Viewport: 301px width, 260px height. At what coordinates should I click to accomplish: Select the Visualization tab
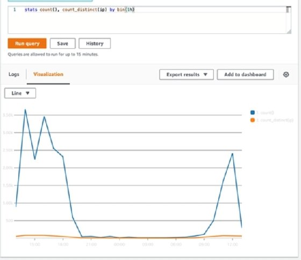48,75
